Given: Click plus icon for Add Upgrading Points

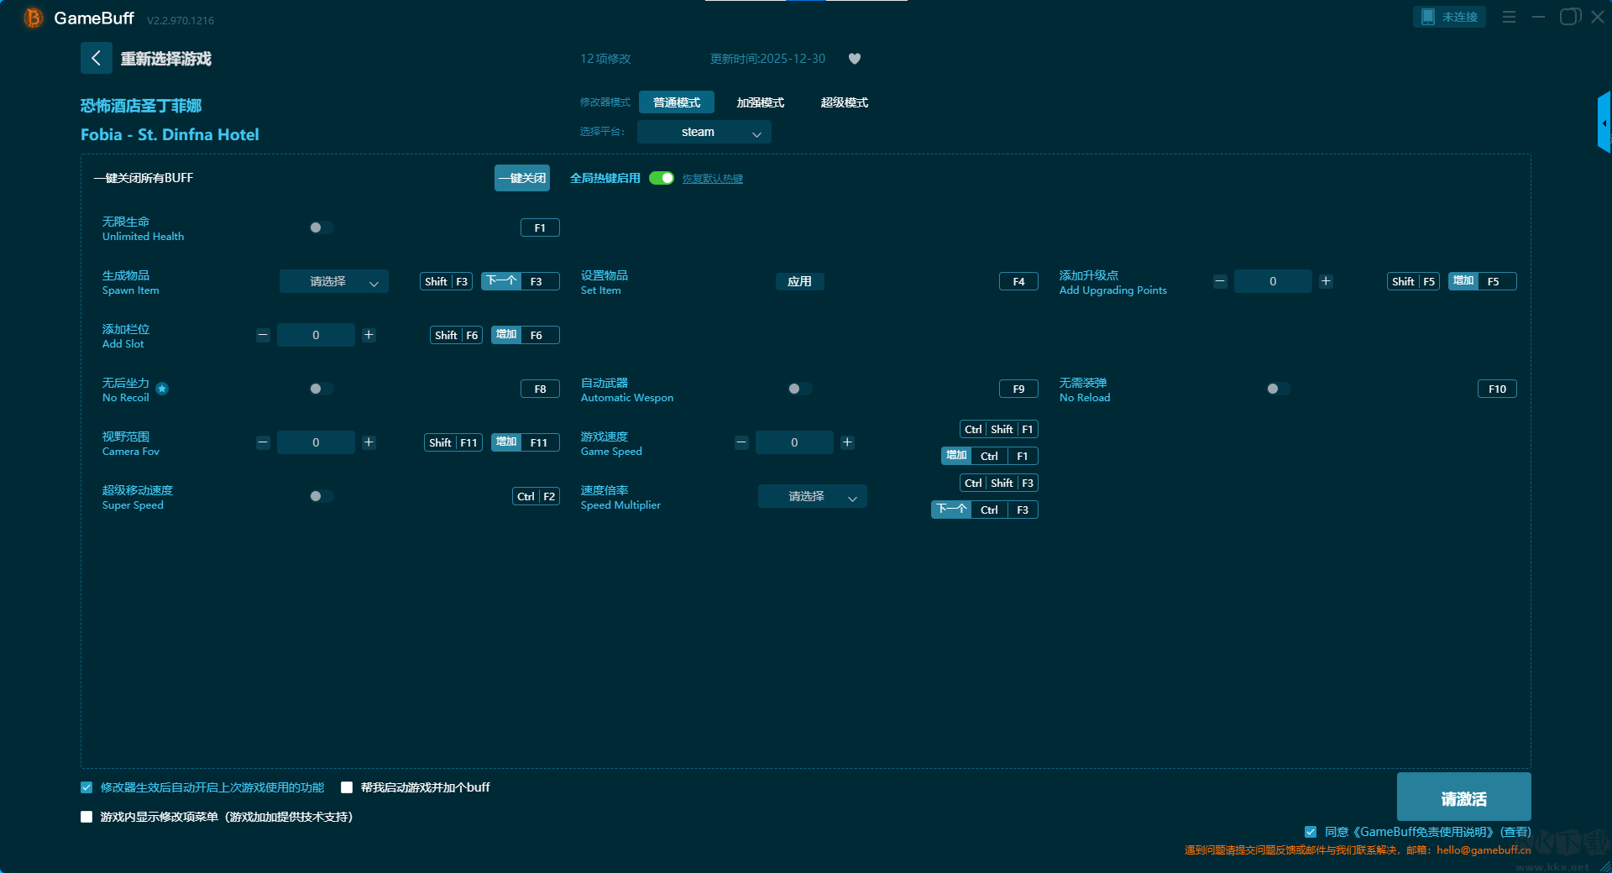Looking at the screenshot, I should click(1326, 281).
